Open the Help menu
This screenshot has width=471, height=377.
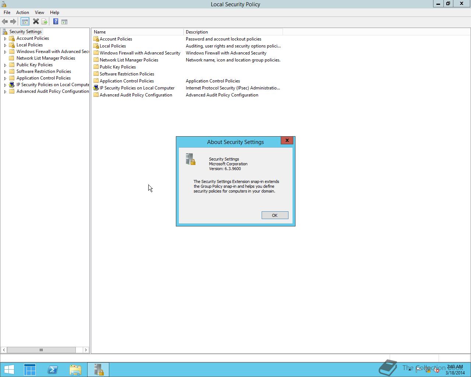(54, 13)
